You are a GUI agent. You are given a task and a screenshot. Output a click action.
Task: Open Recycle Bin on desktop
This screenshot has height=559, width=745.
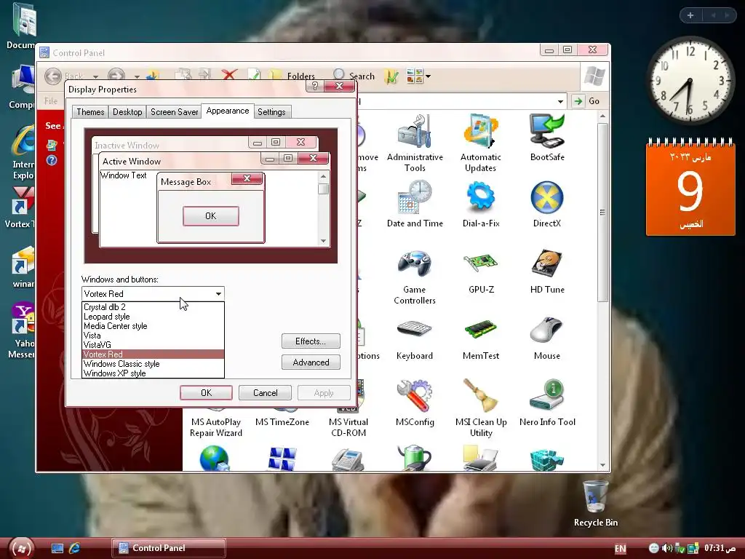point(595,504)
